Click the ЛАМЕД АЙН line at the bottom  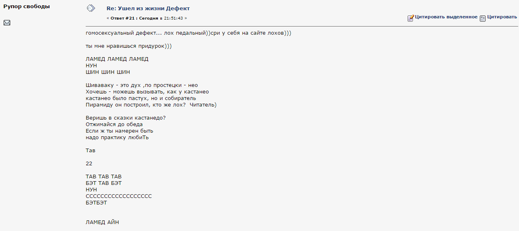tap(102, 222)
